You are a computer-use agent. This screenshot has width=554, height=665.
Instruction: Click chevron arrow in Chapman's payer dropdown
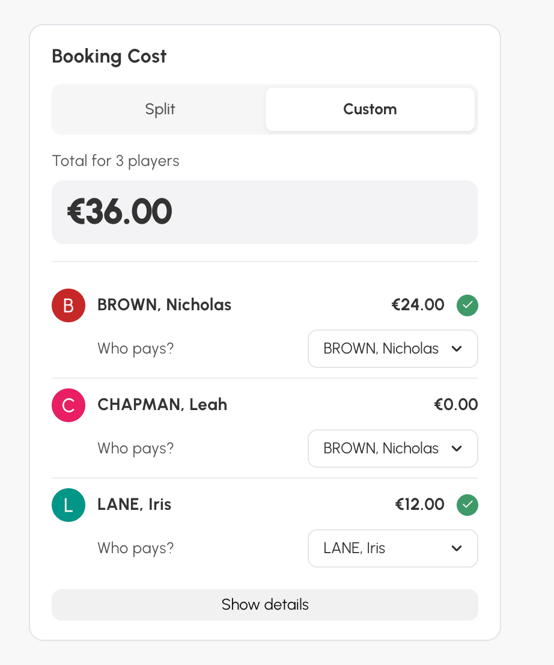(457, 449)
